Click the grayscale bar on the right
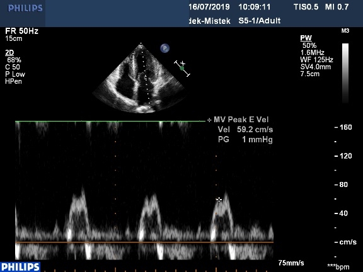This screenshot has width=363, height=272. [345, 73]
